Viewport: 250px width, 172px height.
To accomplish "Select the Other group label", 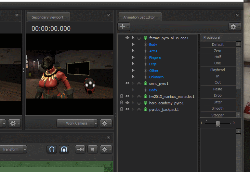I will [x=154, y=71].
